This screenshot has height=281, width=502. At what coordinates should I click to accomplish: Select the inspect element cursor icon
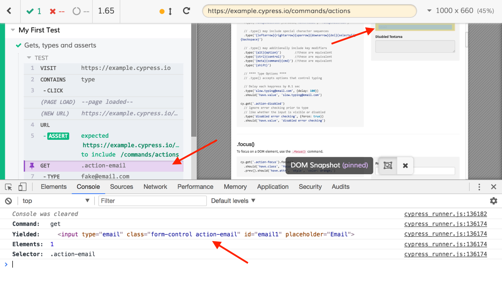click(x=8, y=187)
